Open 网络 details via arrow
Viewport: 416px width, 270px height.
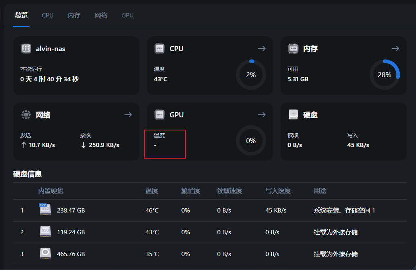point(128,115)
